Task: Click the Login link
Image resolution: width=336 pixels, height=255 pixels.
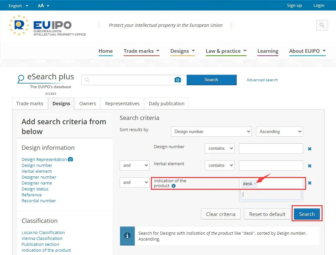Action: click(319, 6)
